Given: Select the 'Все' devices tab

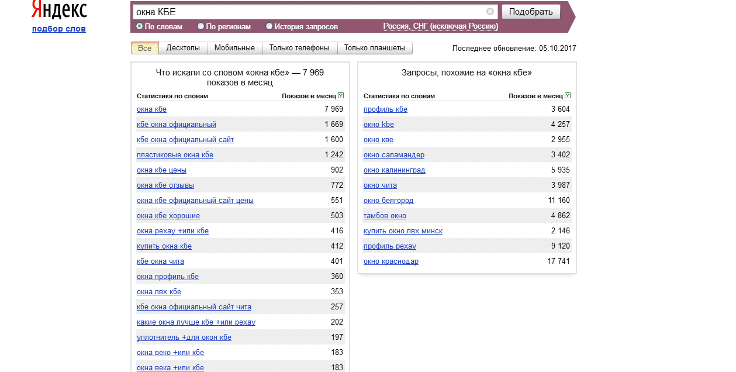Looking at the screenshot, I should click(144, 48).
